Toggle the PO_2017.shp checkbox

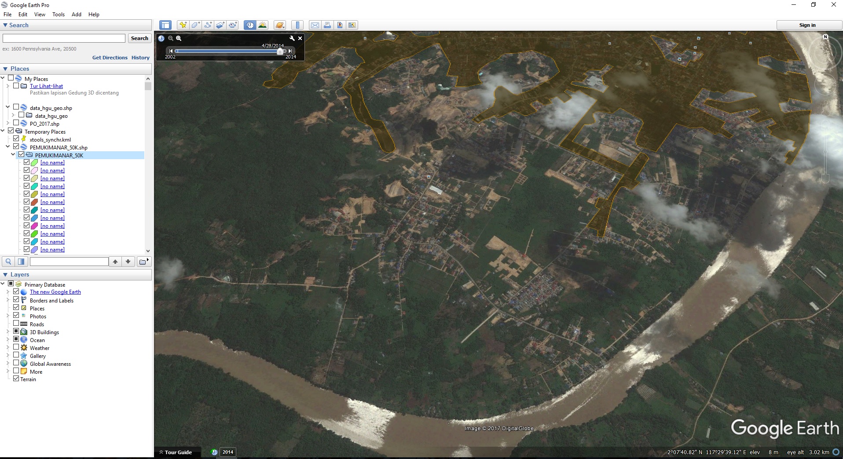[x=16, y=123]
